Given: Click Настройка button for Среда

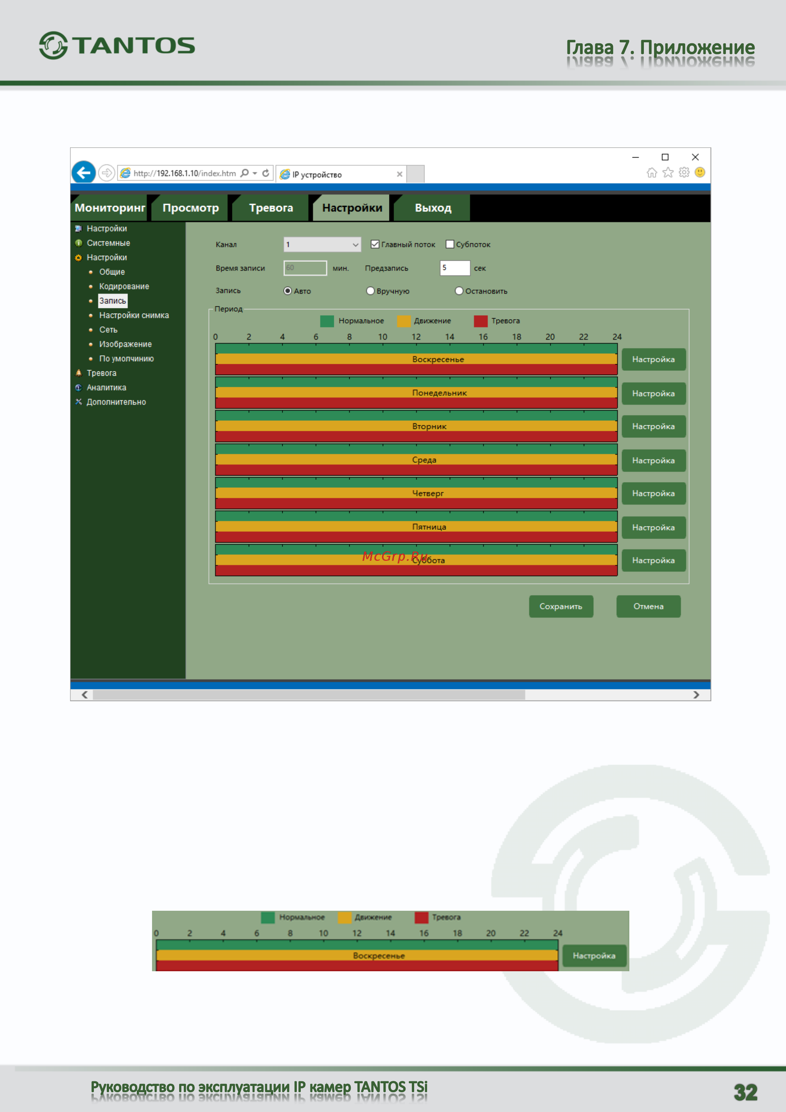Looking at the screenshot, I should [x=653, y=460].
